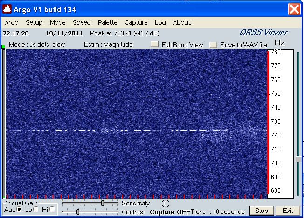Click the 780 Hz scale label

click(276, 52)
